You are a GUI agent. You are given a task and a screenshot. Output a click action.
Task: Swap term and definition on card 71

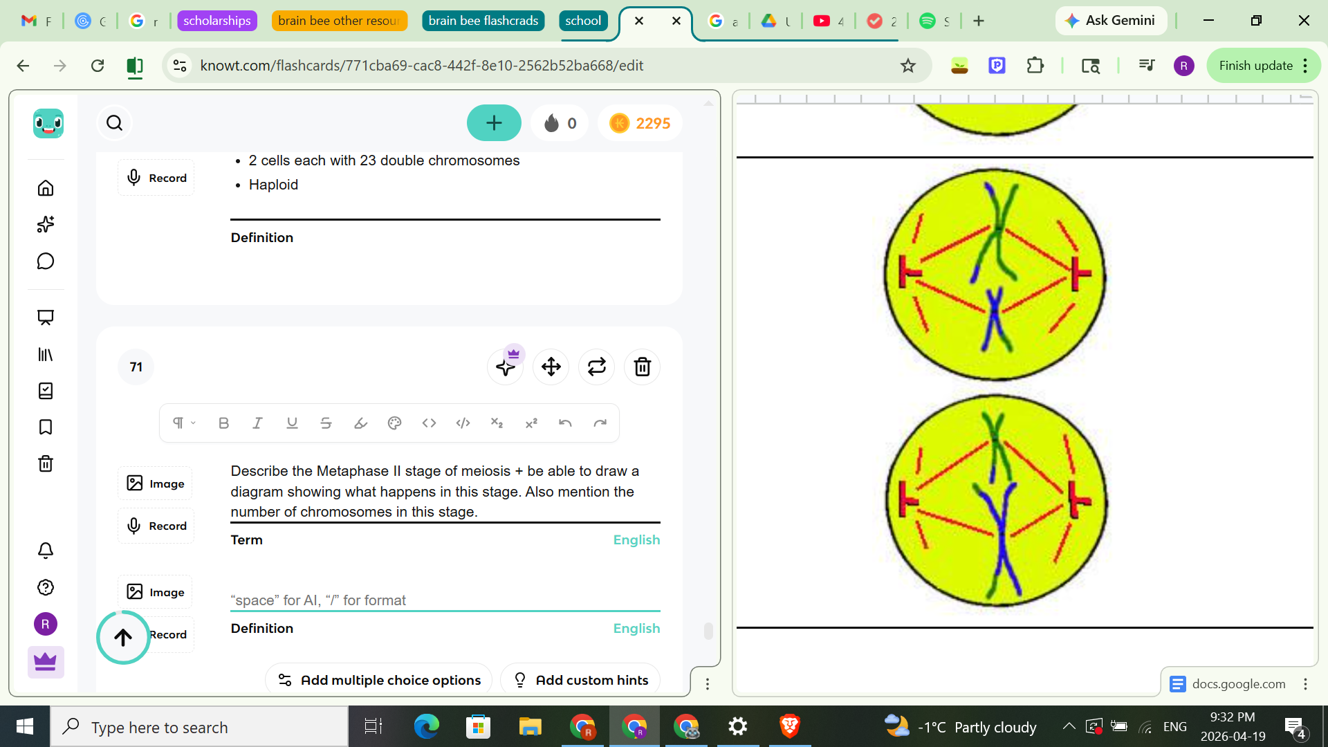pos(596,367)
